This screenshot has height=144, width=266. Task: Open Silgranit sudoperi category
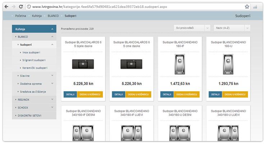pos(34,60)
